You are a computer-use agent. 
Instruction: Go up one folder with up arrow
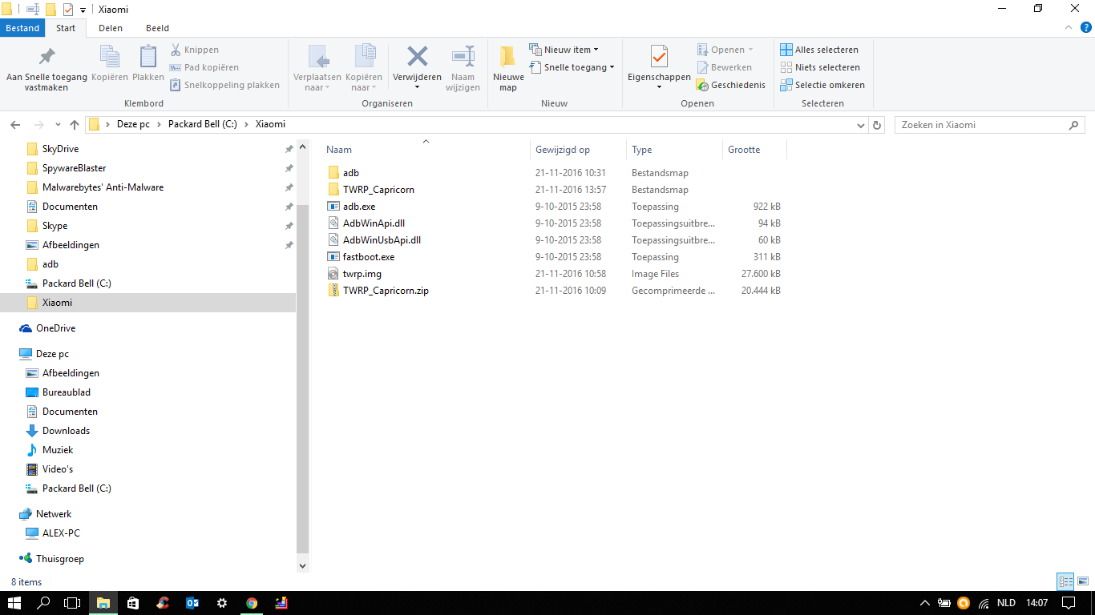point(75,125)
